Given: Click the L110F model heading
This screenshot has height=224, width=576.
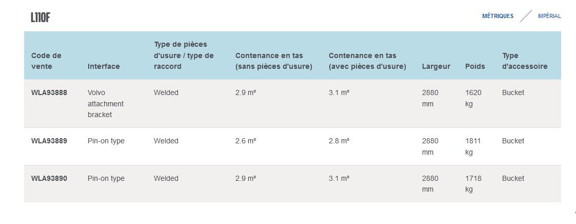Looking at the screenshot, I should [40, 18].
